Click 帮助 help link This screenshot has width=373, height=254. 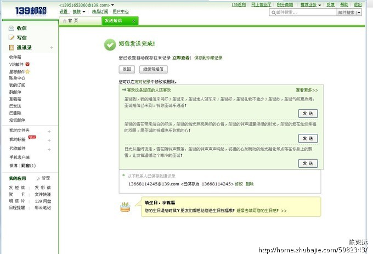tap(344, 4)
